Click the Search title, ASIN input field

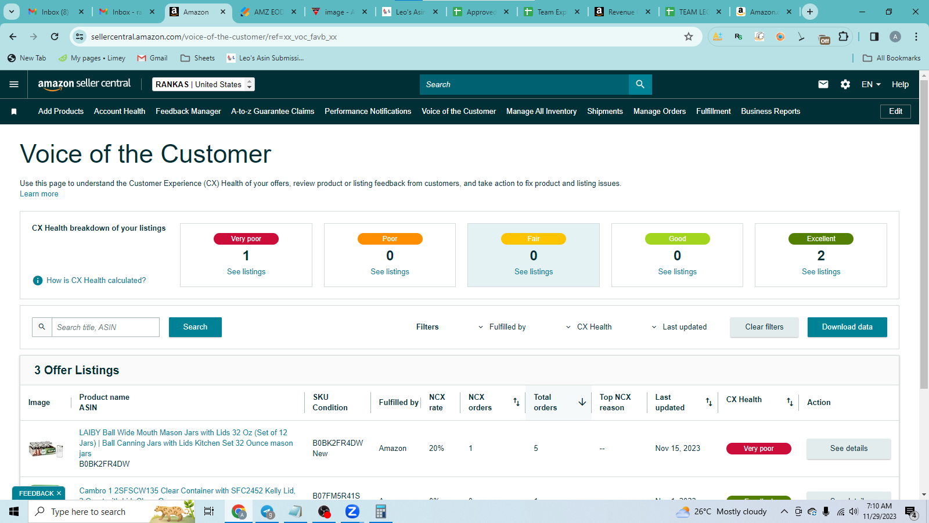click(x=106, y=327)
